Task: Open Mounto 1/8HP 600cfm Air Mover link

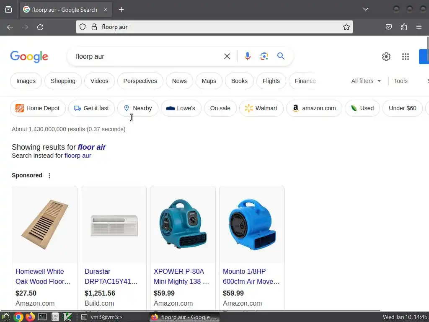Action: [x=251, y=276]
